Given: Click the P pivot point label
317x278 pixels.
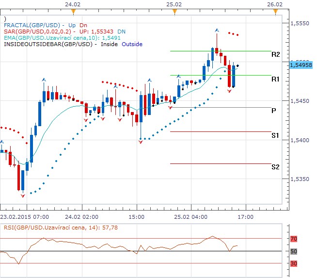Looking at the screenshot, I should 274,111.
